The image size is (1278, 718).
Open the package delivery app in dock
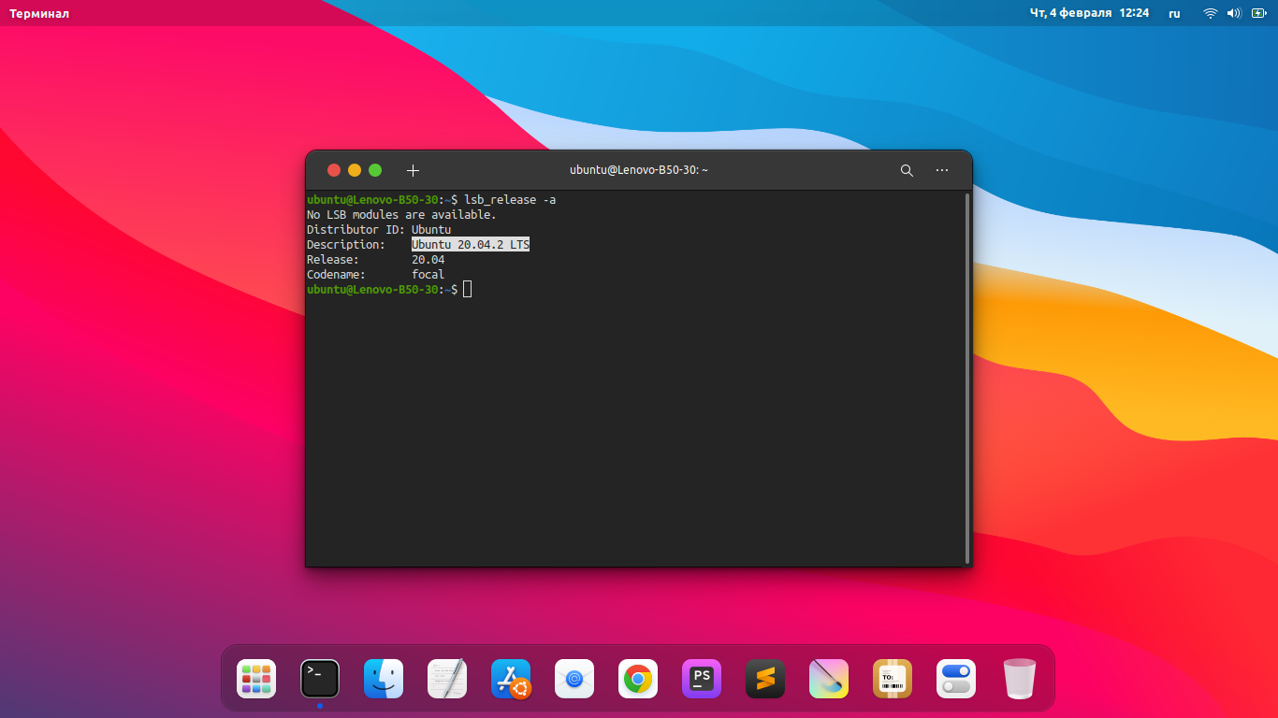tap(893, 679)
